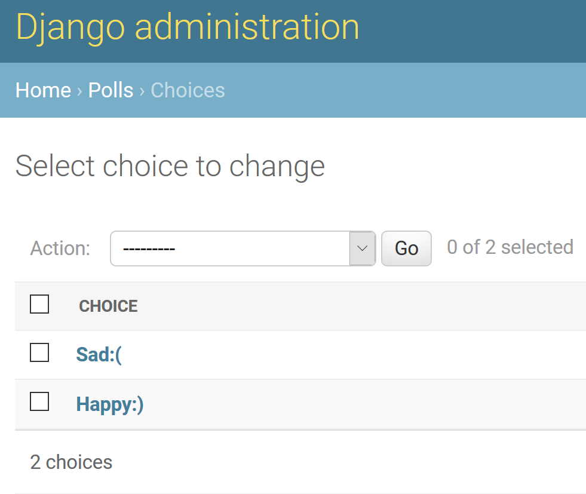Click the first breadcrumb separator after Home

[79, 91]
